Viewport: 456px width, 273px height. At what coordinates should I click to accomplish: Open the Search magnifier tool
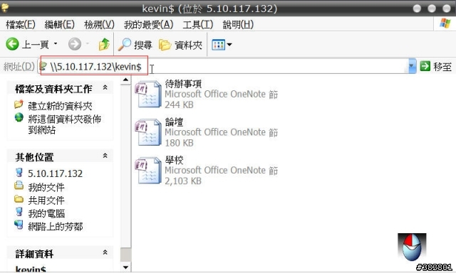point(135,45)
